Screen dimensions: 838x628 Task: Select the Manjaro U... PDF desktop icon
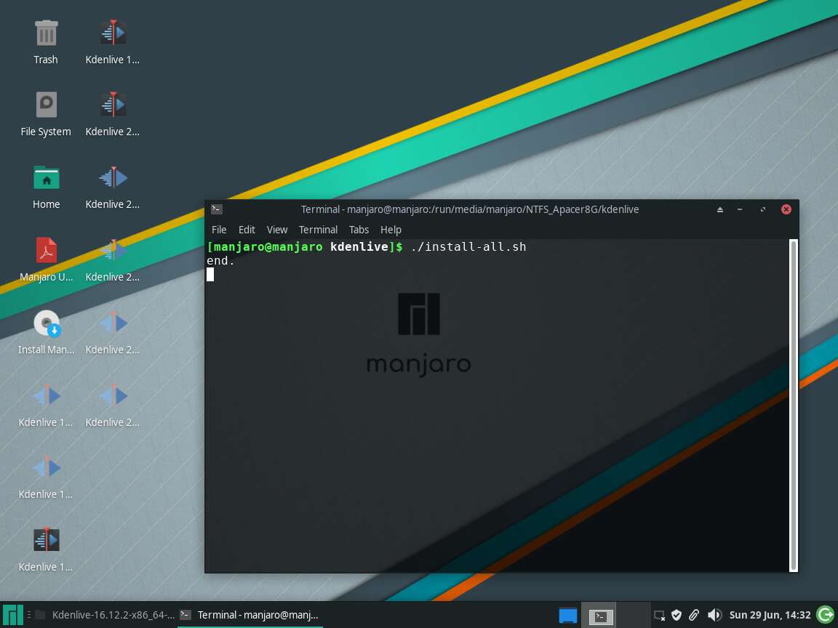coord(46,250)
